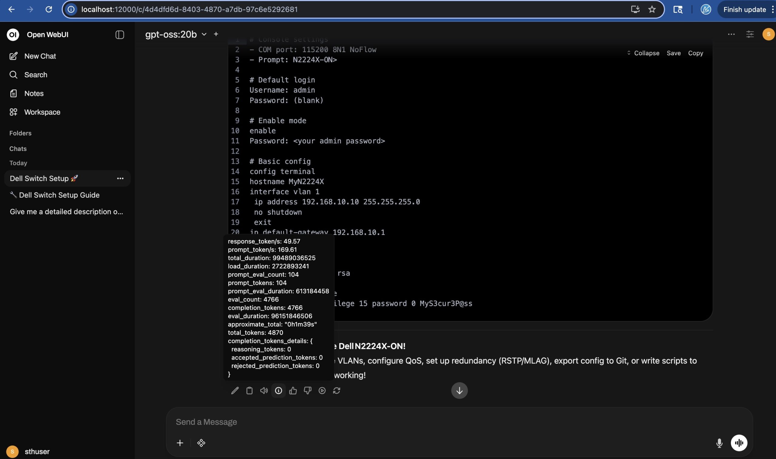Collapse the code block
This screenshot has width=776, height=459.
643,53
